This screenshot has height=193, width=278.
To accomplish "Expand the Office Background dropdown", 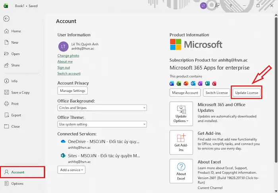I will pos(102,108).
